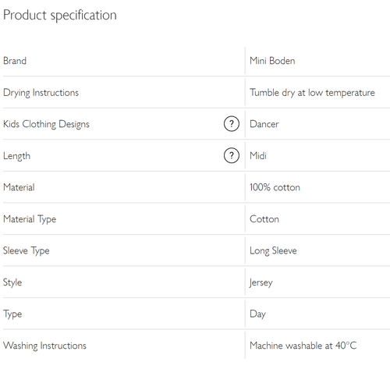Select the Mini Boden brand value
Screen dimensions: 390x369
click(x=272, y=61)
